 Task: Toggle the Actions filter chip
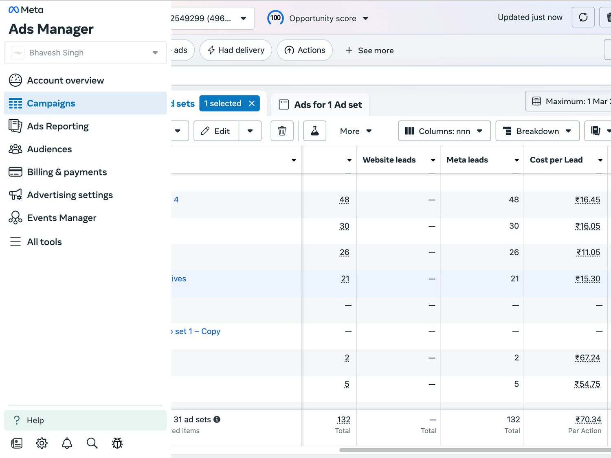[x=305, y=50]
